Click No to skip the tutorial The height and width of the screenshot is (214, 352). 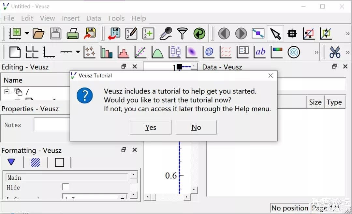click(x=196, y=127)
